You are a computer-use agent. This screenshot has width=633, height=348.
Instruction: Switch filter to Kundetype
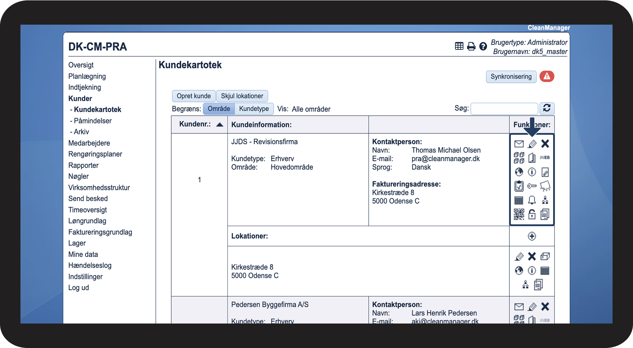[254, 109]
